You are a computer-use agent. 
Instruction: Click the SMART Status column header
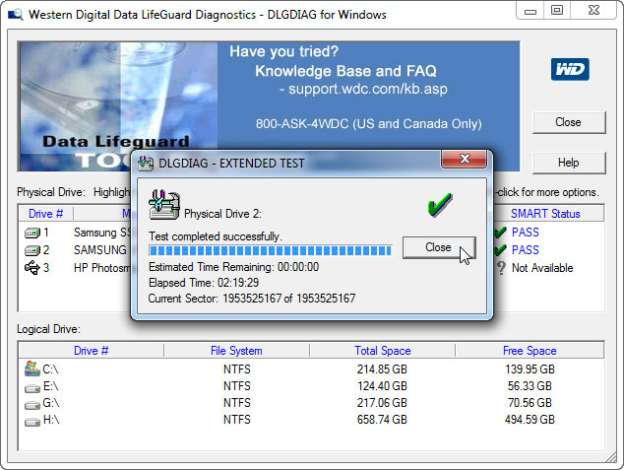coord(545,214)
